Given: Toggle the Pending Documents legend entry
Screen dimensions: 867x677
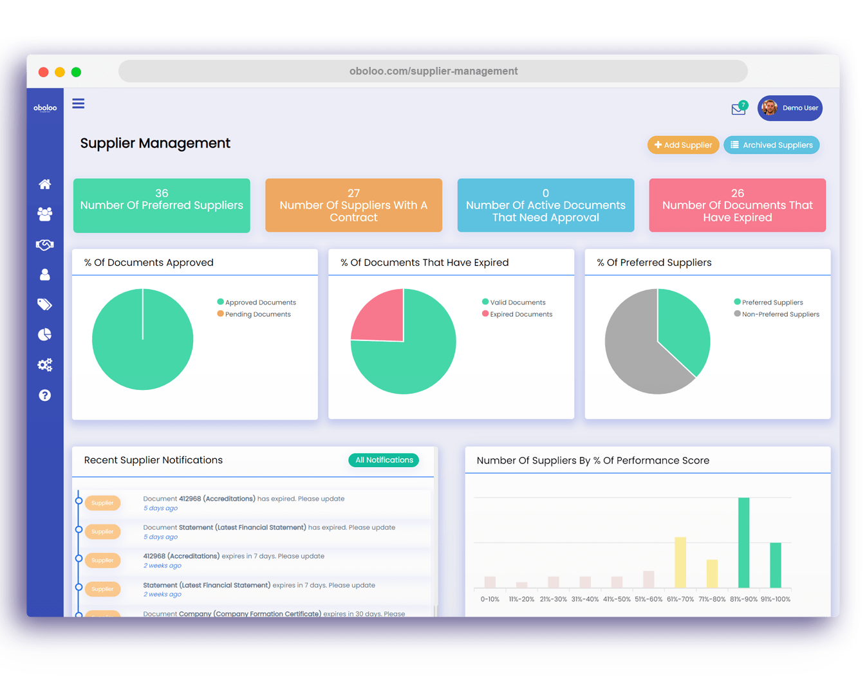Looking at the screenshot, I should [254, 314].
